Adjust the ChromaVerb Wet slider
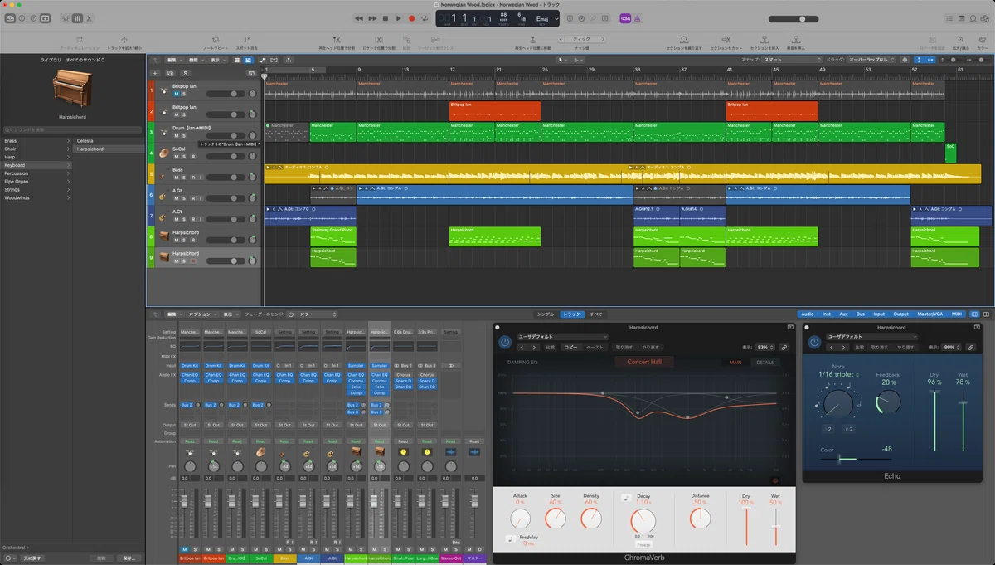Screen dimensions: 995x565 (776, 527)
